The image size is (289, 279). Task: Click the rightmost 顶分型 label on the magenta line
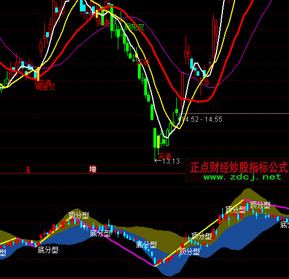260,205
